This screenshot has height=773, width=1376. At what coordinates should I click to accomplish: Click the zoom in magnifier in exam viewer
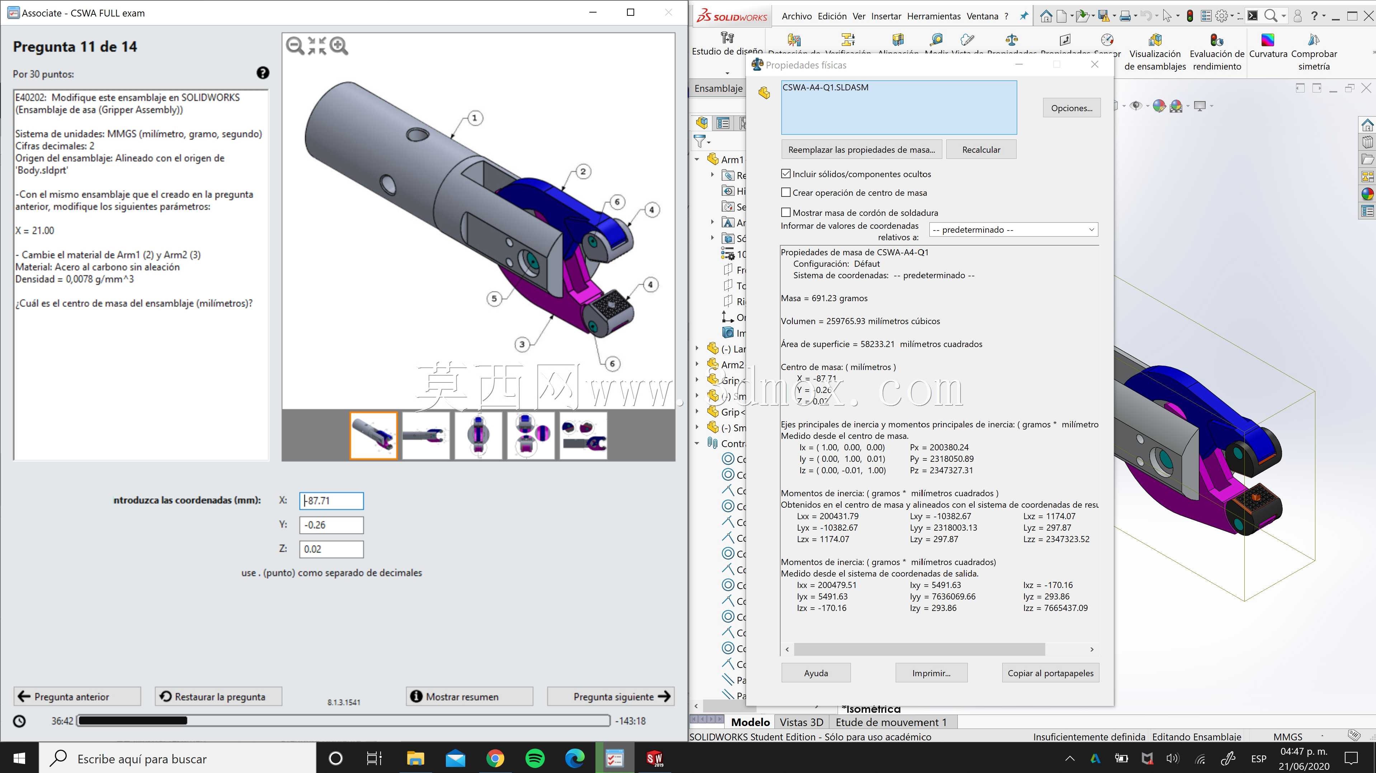(x=339, y=46)
